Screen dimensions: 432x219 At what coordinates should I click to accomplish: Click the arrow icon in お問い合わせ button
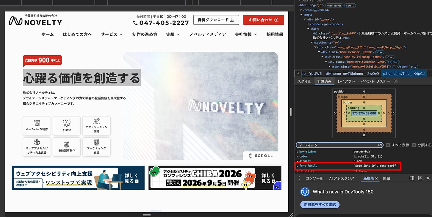(276, 20)
